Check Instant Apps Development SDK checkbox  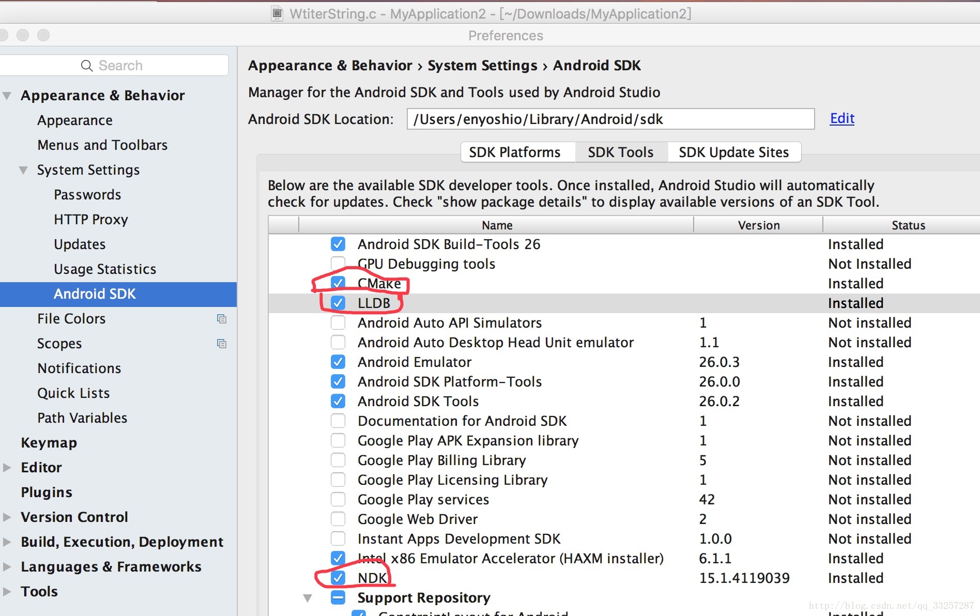pyautogui.click(x=338, y=538)
